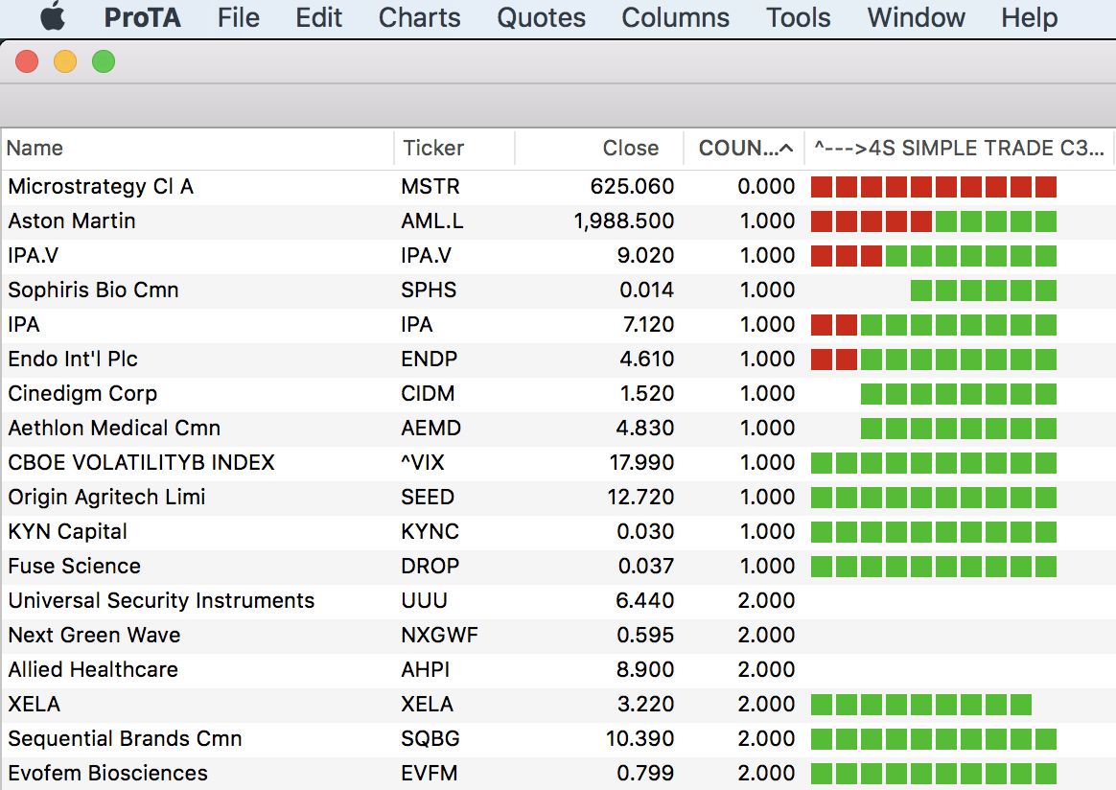Click first green square in XELA row
Viewport: 1116px width, 790px height.
822,705
